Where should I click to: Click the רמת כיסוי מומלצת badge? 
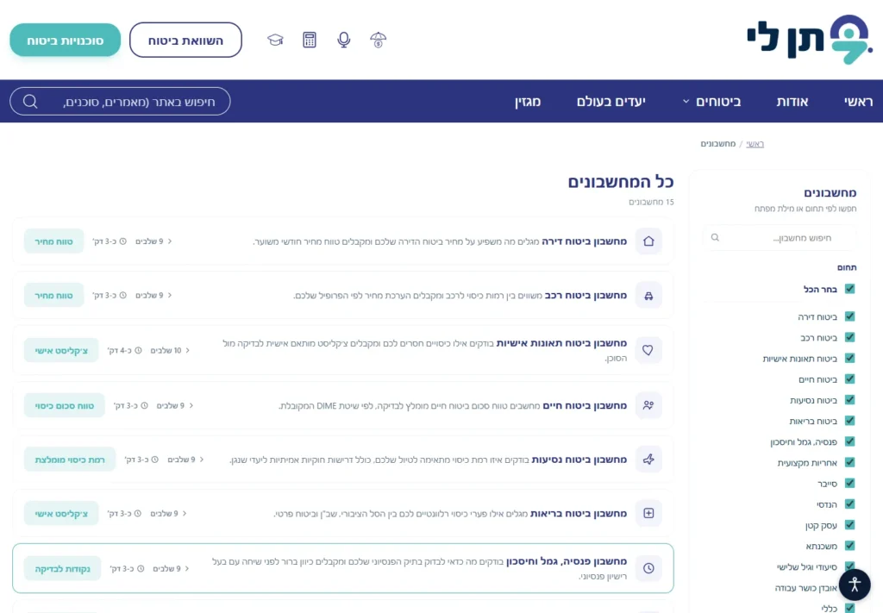(x=70, y=460)
